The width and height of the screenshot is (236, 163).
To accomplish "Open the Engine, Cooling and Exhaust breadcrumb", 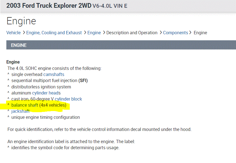I will click(54, 33).
